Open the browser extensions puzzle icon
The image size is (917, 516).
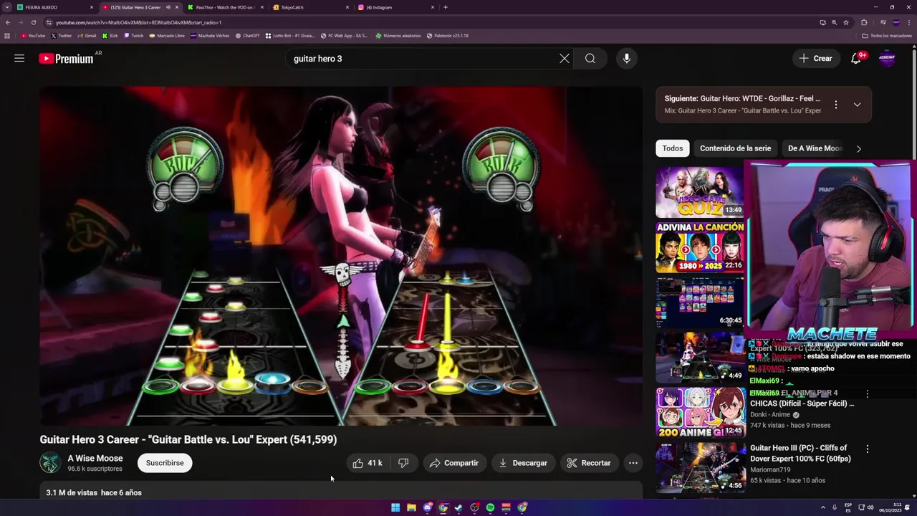[864, 22]
